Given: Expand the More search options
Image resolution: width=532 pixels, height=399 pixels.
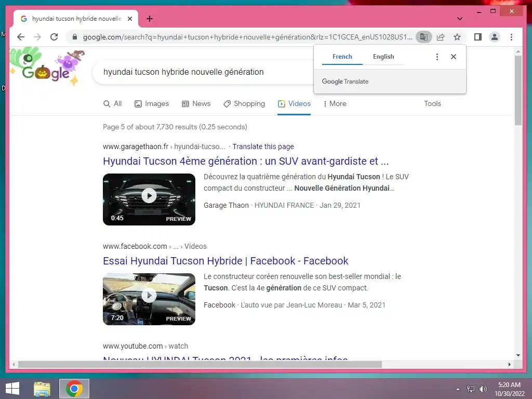Looking at the screenshot, I should [335, 104].
